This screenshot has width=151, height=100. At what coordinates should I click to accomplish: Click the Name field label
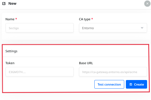tap(10, 19)
